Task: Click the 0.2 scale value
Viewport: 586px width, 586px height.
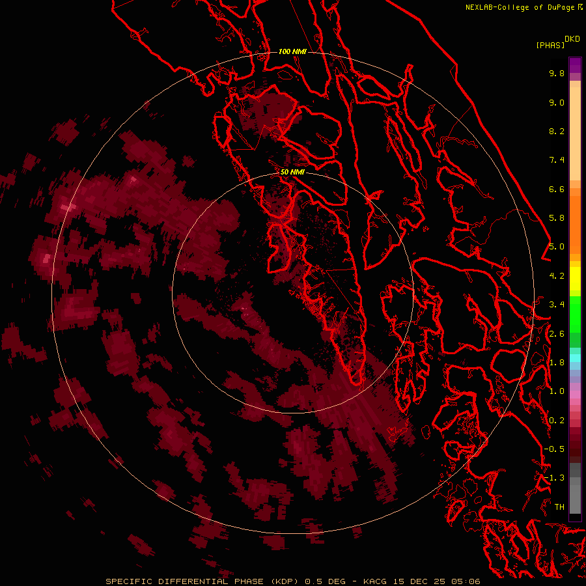Action: [557, 421]
